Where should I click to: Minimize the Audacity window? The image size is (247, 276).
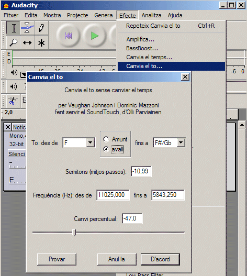click(223, 5)
